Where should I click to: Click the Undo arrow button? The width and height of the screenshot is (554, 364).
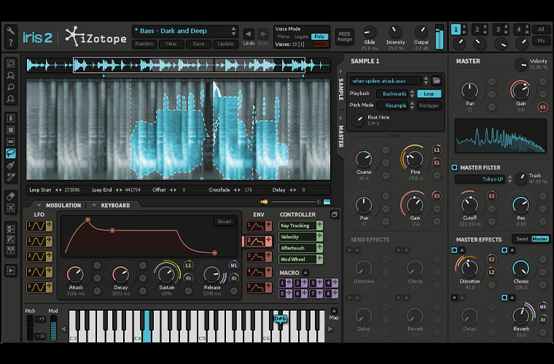point(249,34)
